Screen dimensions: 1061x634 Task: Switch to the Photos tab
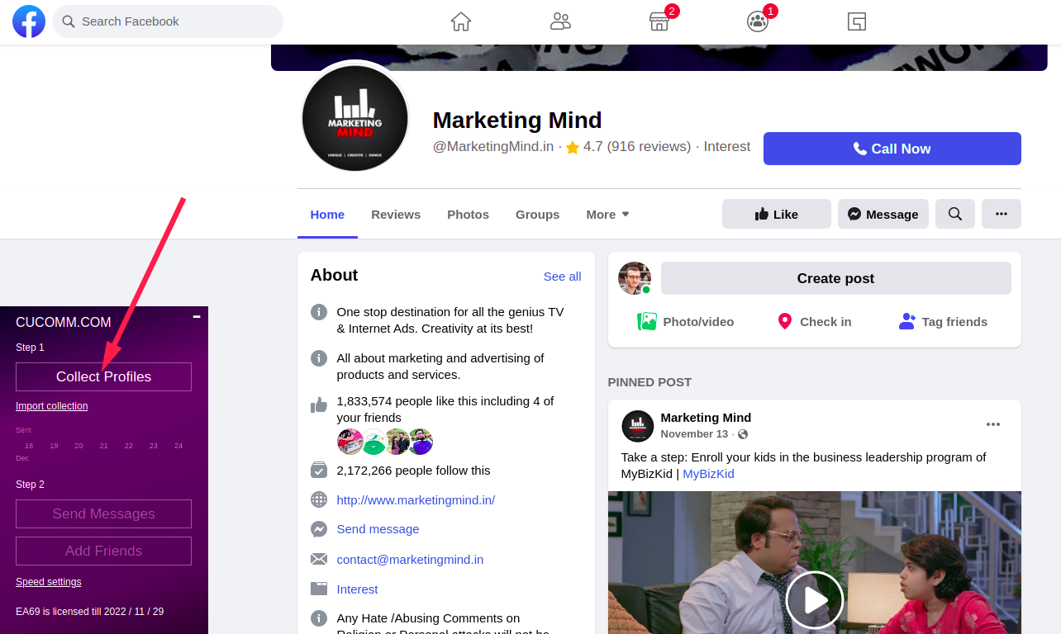[x=468, y=215]
